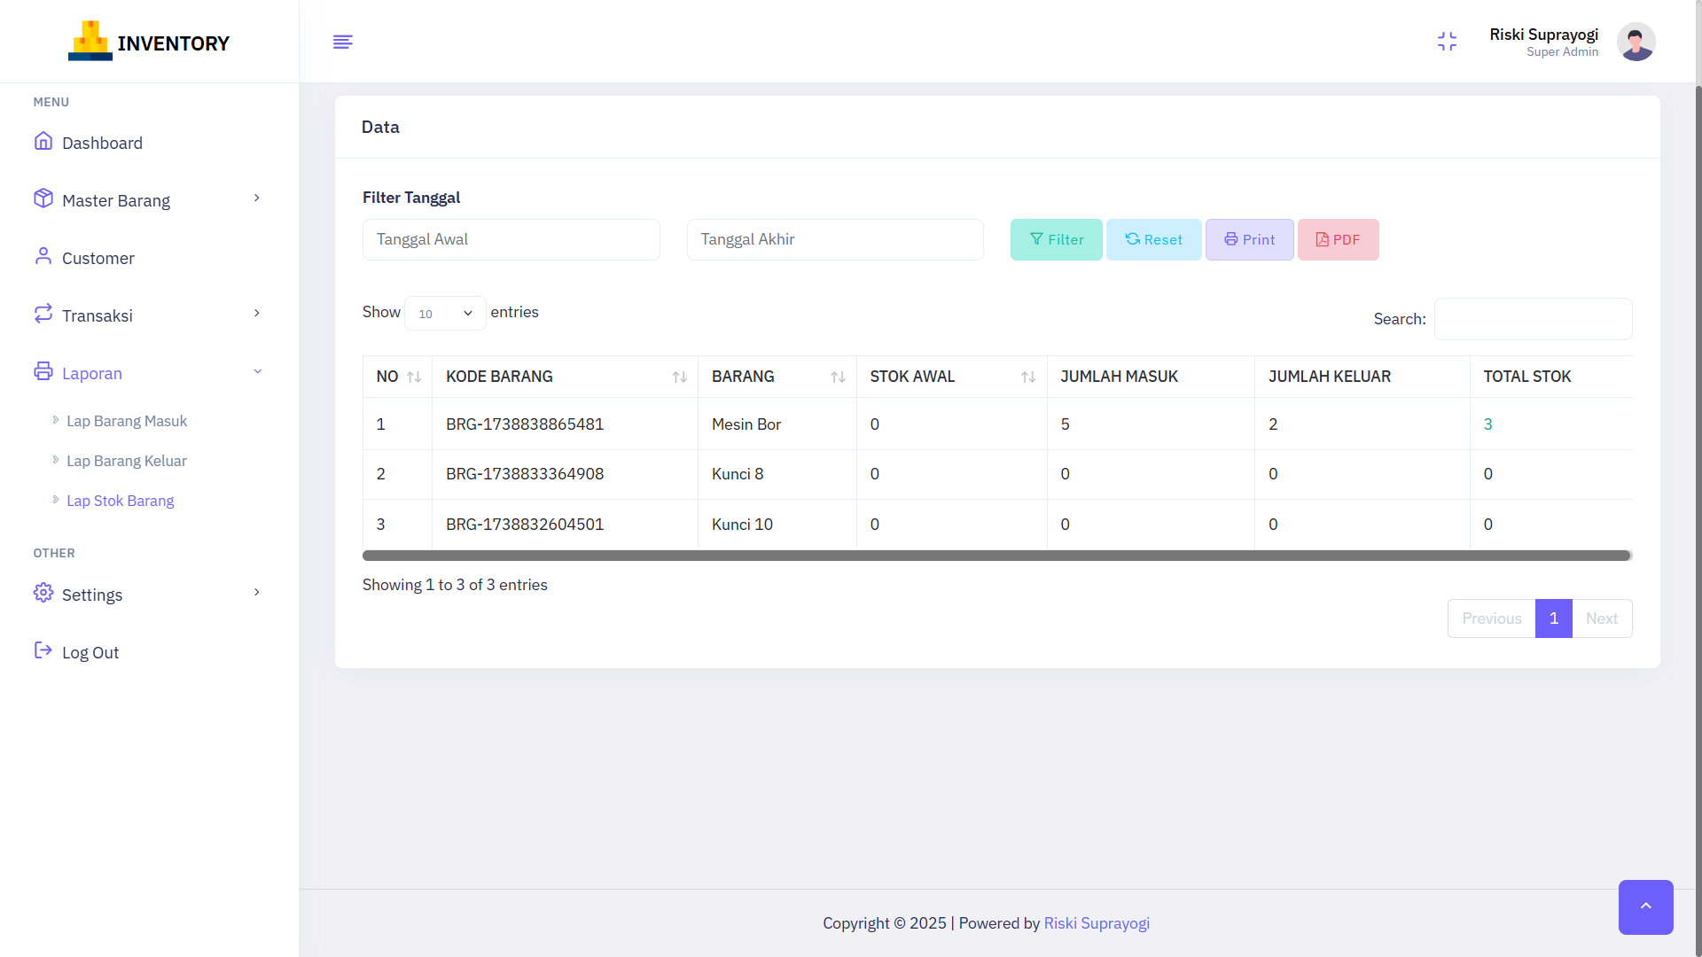The height and width of the screenshot is (957, 1702).
Task: Open Lap Barang Keluar report
Action: pos(127,461)
